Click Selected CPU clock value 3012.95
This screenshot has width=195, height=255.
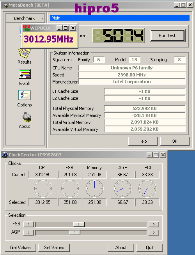[x=43, y=202]
